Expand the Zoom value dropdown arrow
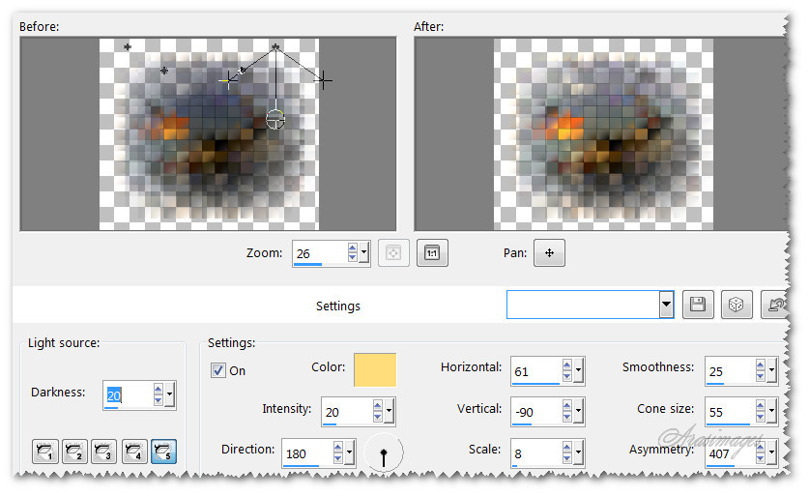 tap(363, 254)
